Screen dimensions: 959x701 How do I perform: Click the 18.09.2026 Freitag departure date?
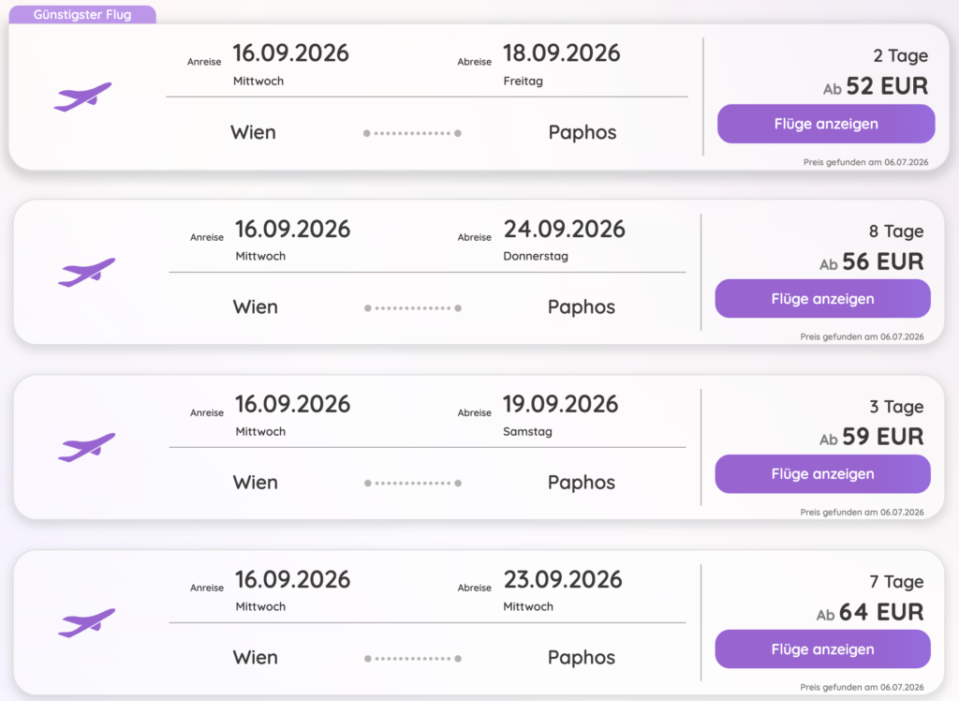(x=562, y=65)
